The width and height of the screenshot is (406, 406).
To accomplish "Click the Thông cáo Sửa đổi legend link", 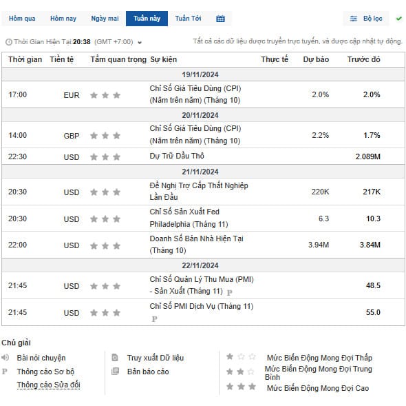I will [x=48, y=385].
